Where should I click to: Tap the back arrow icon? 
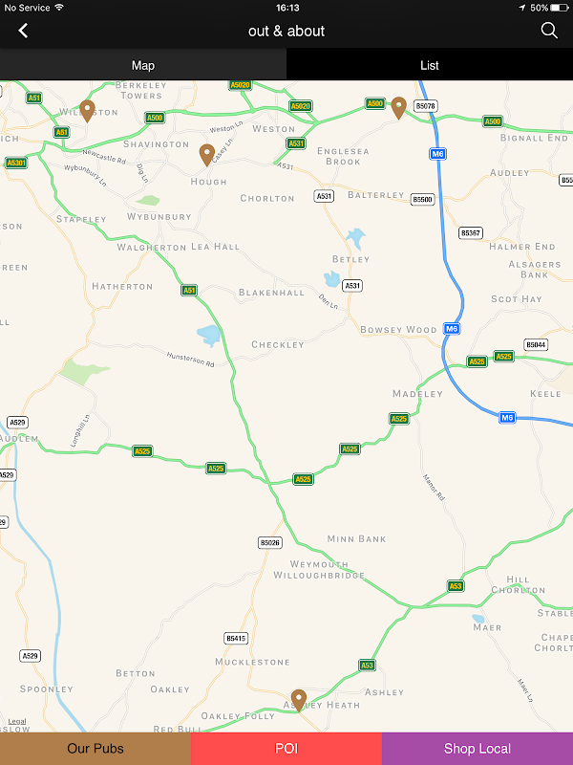(x=23, y=31)
